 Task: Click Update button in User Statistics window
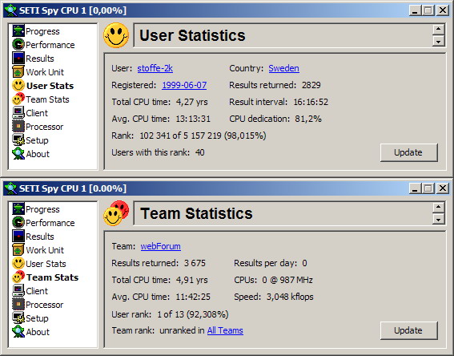(x=408, y=152)
